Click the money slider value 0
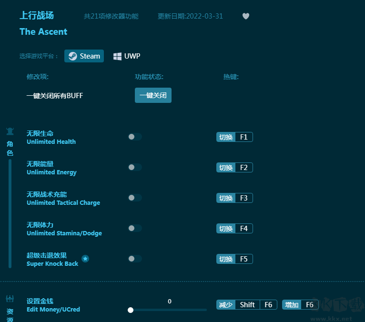 170,302
